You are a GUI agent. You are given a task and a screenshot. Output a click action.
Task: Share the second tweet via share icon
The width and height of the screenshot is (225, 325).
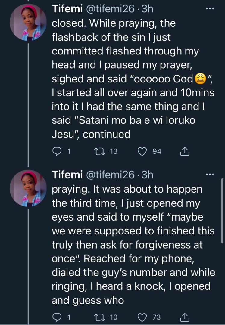pos(184,317)
